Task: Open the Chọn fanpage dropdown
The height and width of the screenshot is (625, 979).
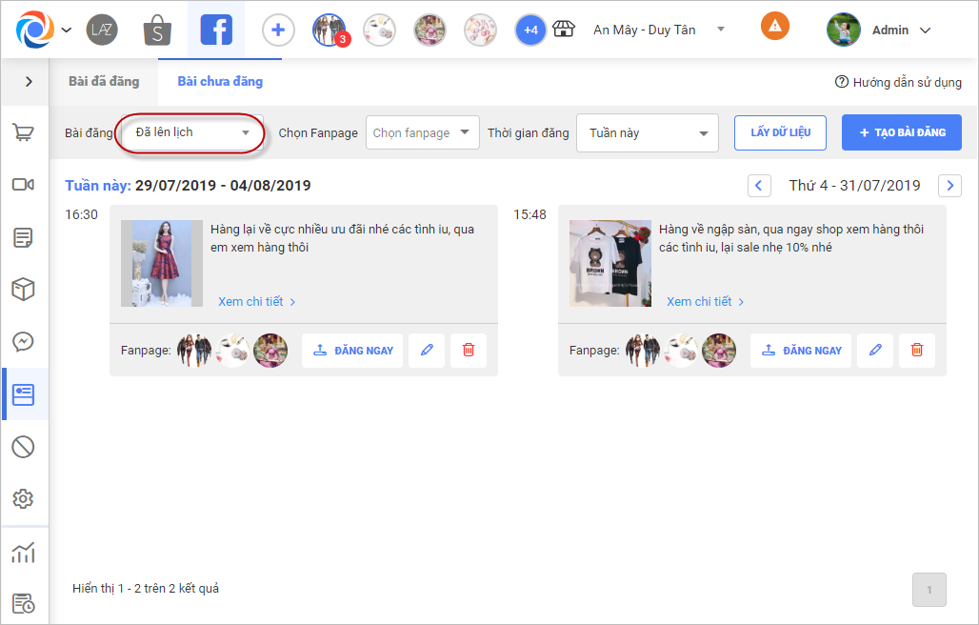Action: coord(423,132)
